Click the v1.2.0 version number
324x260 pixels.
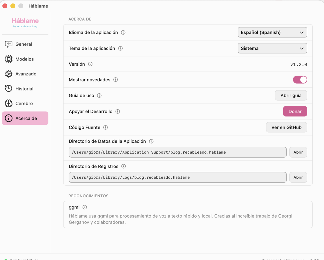click(299, 65)
